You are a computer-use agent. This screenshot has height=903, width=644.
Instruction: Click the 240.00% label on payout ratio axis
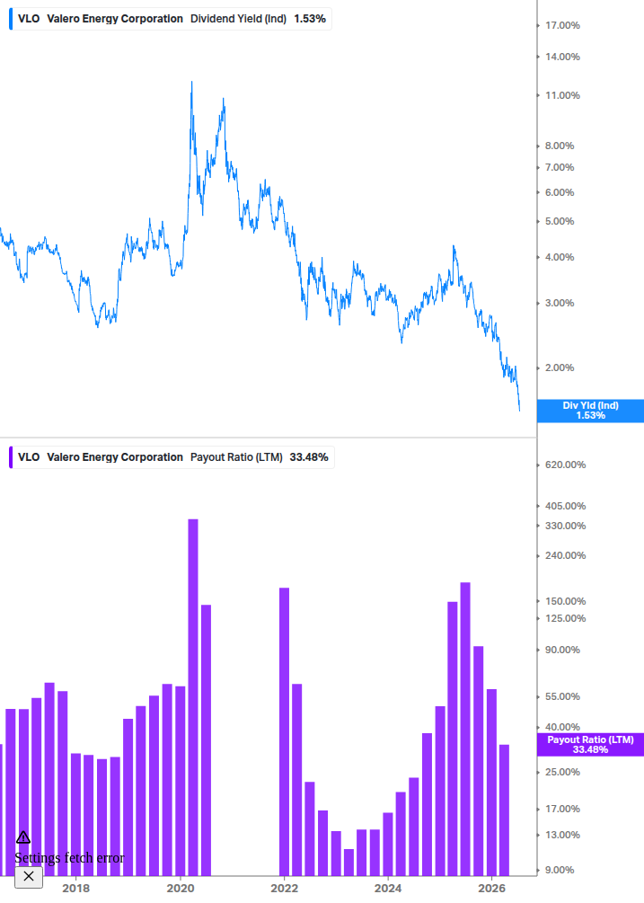pyautogui.click(x=565, y=556)
